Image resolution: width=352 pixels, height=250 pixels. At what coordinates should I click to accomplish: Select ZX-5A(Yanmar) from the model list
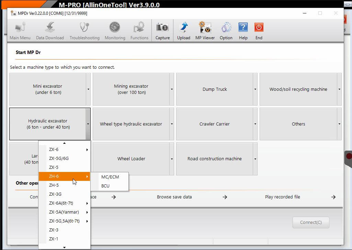point(64,212)
